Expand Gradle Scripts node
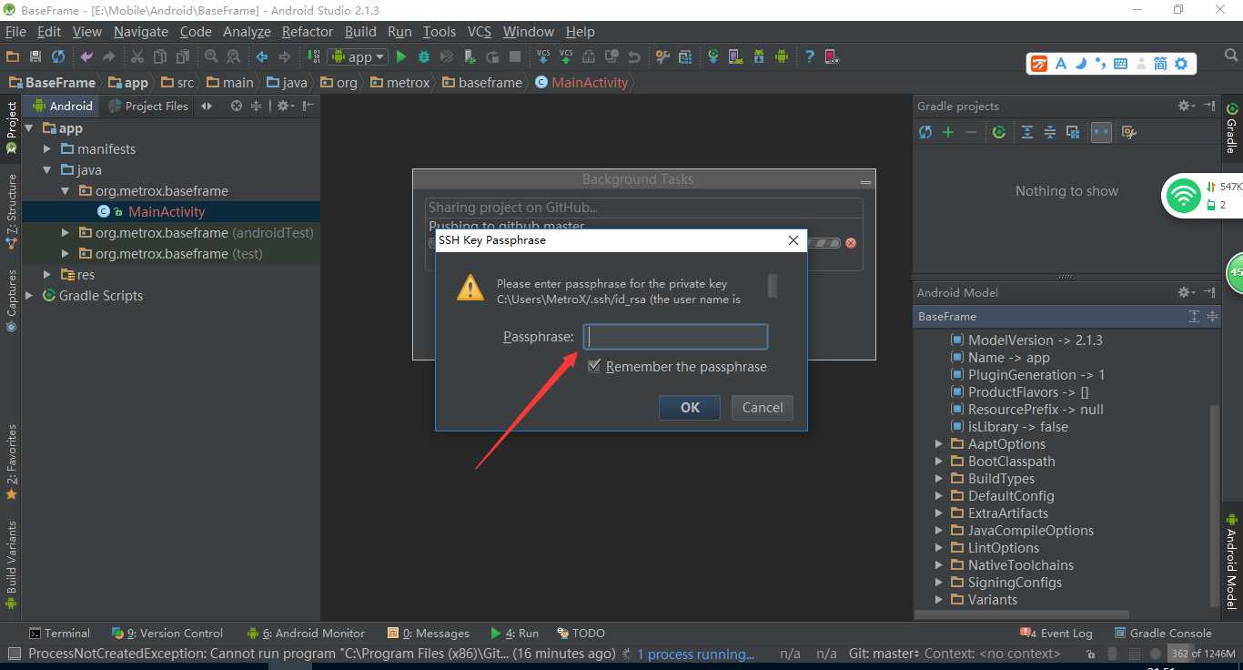 click(29, 295)
